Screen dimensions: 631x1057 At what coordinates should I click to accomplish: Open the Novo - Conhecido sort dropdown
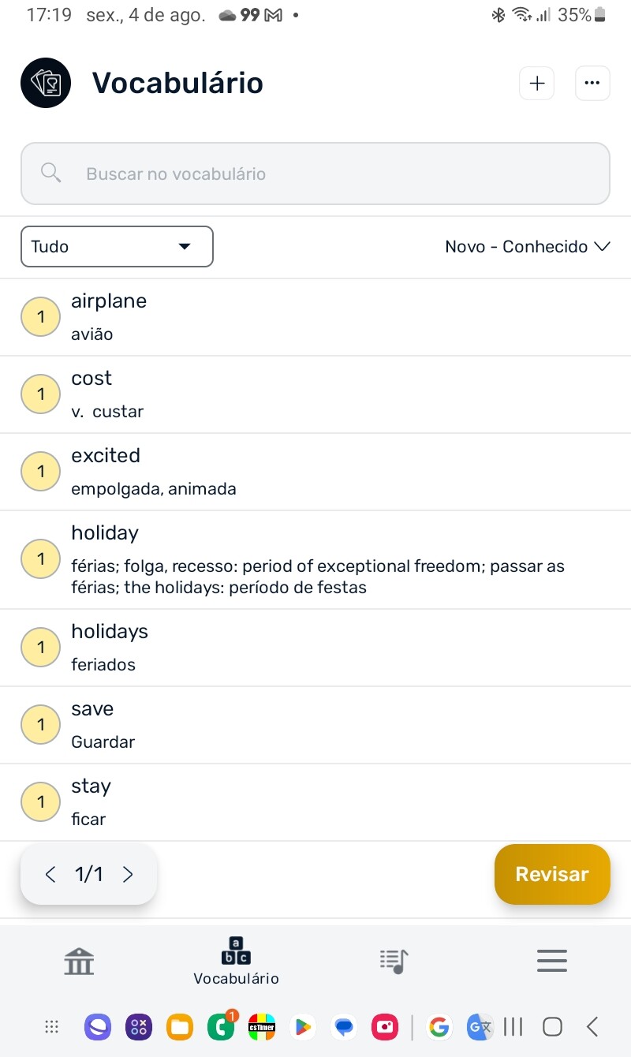(528, 247)
